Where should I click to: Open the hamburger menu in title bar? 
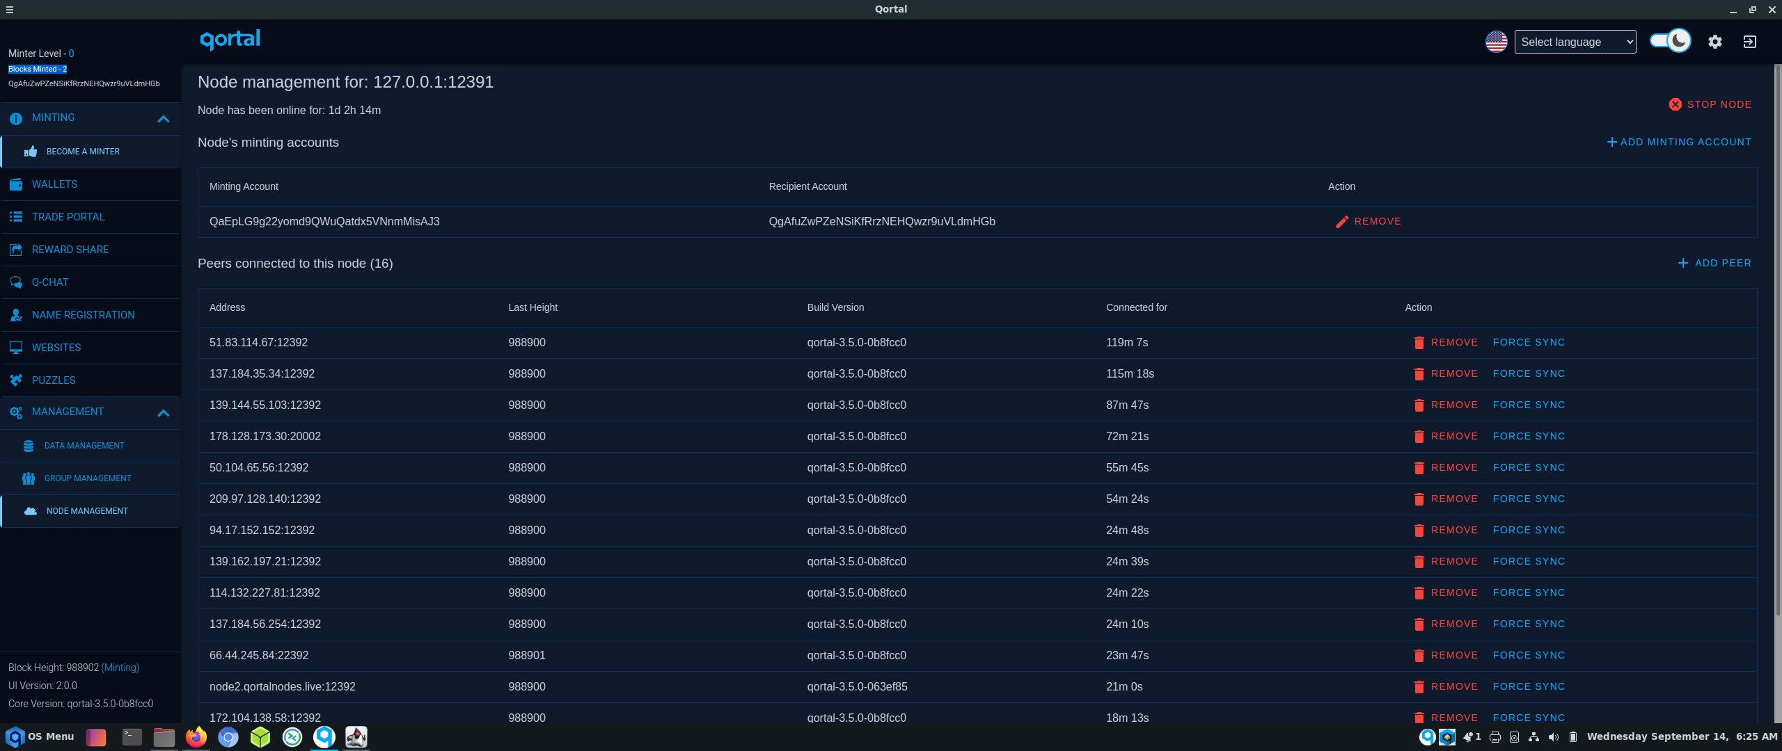point(9,10)
